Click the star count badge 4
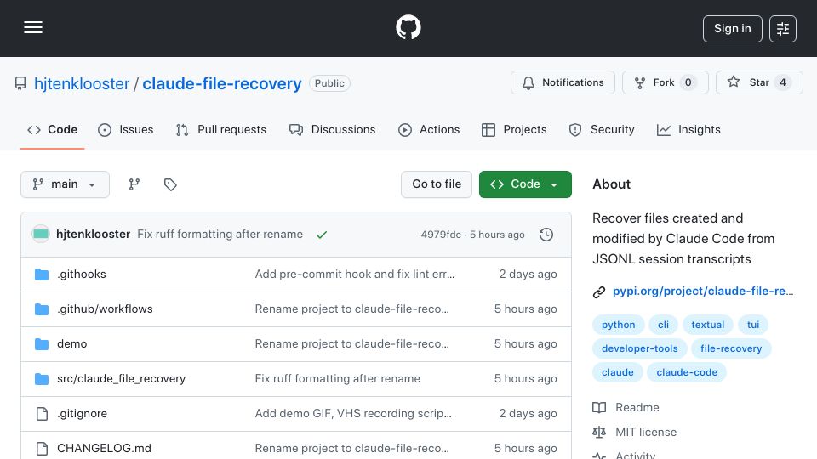Image resolution: width=817 pixels, height=459 pixels. point(783,82)
